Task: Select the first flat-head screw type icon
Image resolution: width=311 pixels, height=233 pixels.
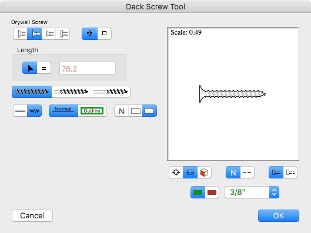Action: coord(21,33)
